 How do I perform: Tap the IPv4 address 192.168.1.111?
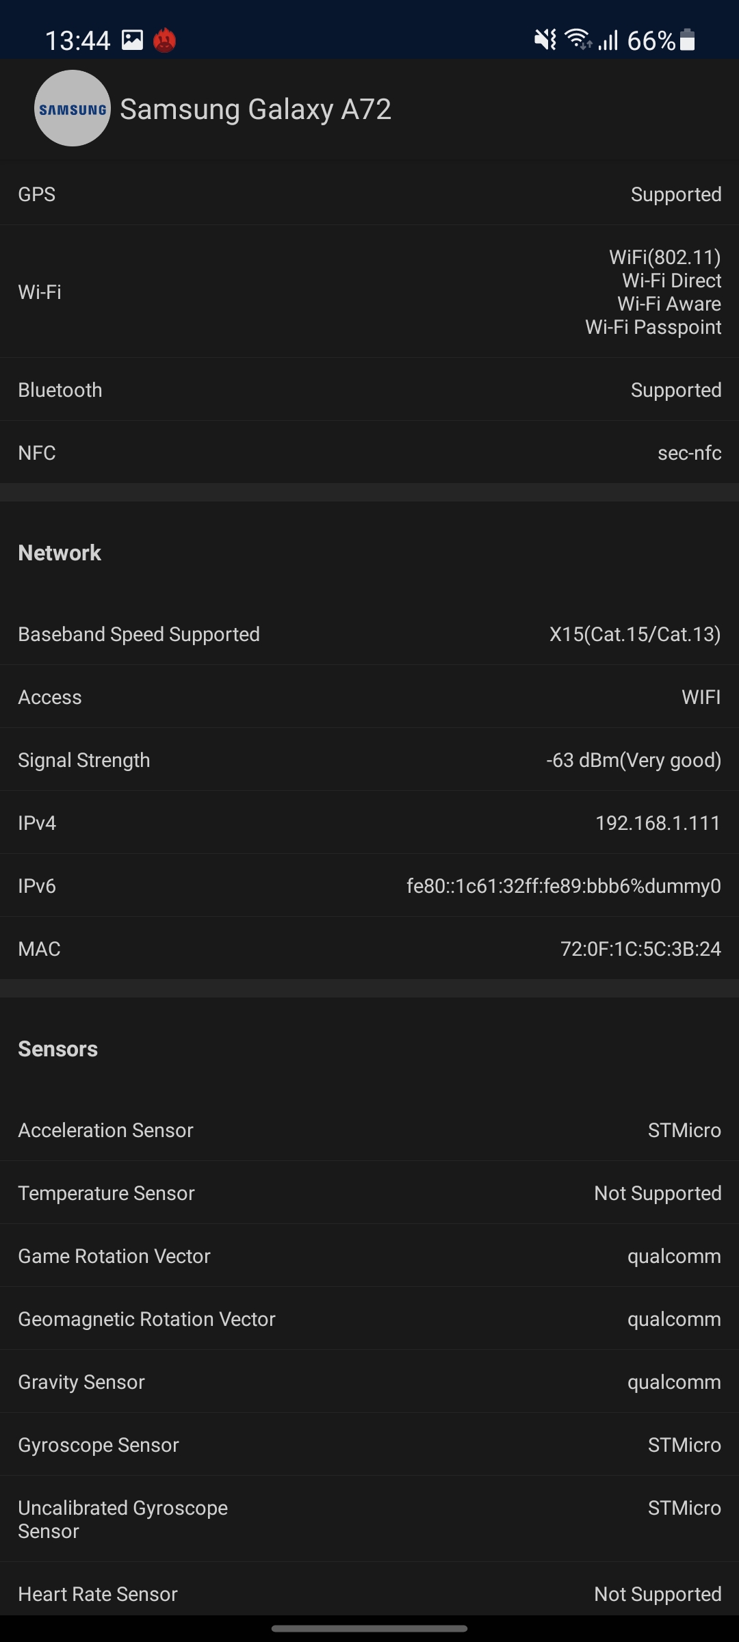(x=658, y=823)
